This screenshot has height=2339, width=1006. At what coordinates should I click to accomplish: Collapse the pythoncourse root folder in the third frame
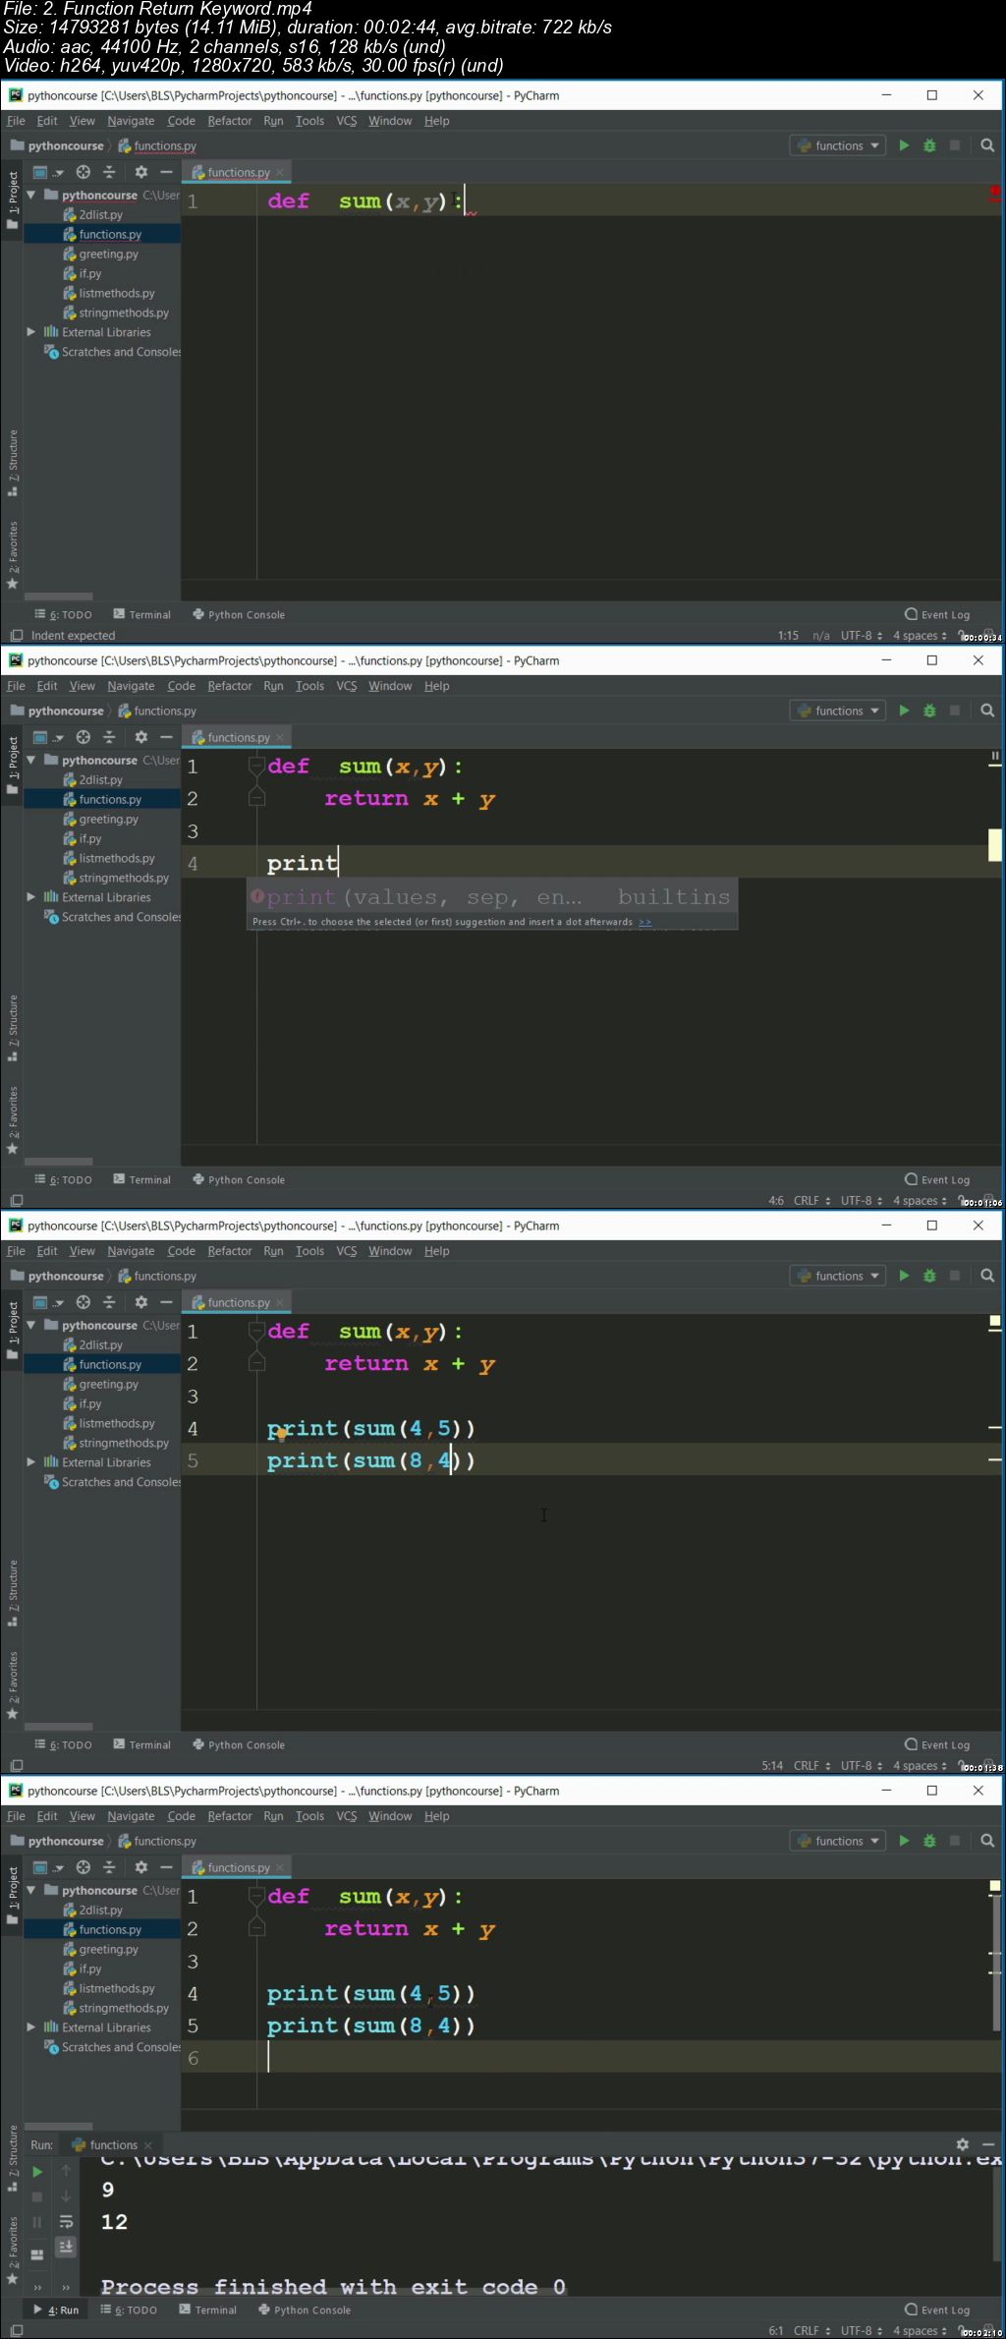coord(31,1325)
